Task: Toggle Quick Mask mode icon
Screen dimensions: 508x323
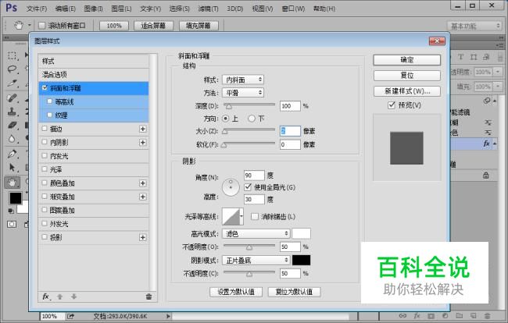Action: [x=12, y=224]
